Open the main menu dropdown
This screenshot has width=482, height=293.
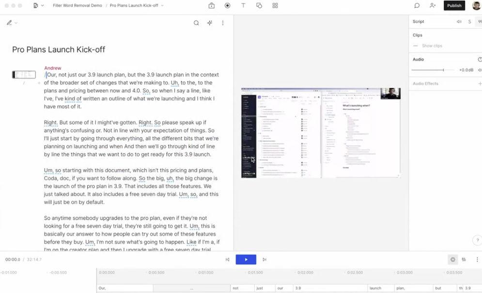38,6
